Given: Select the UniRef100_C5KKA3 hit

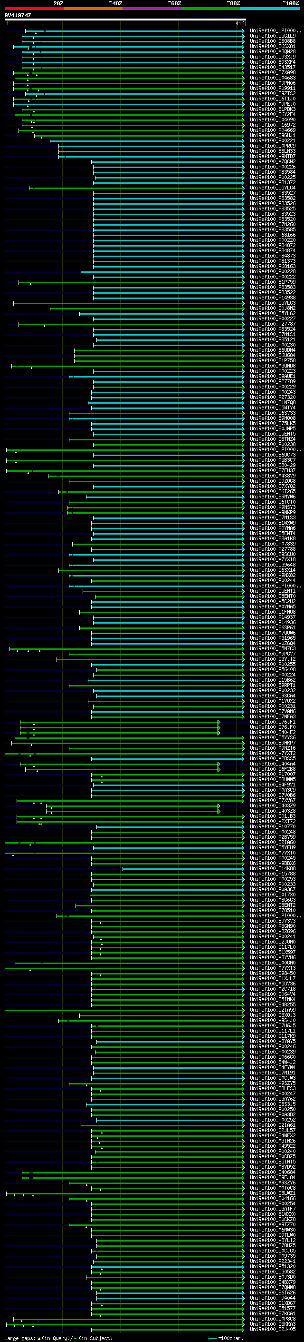Looking at the screenshot, I should click(x=273, y=1324).
